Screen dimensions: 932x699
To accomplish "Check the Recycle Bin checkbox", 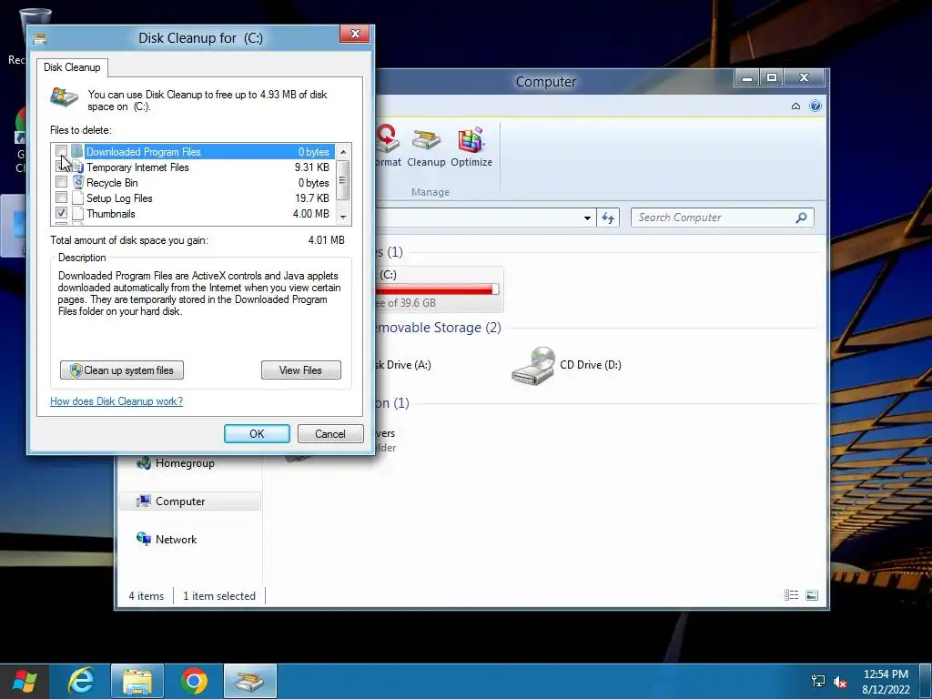I will tap(61, 181).
